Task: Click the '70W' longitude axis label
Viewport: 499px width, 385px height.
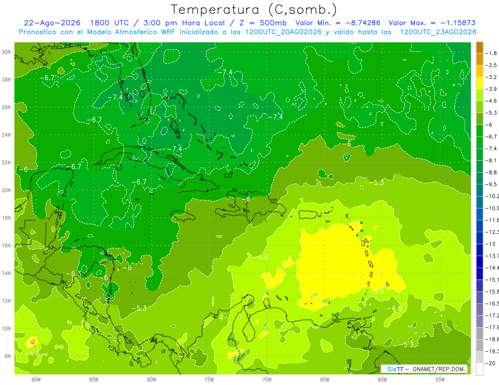Action: pyautogui.click(x=267, y=380)
